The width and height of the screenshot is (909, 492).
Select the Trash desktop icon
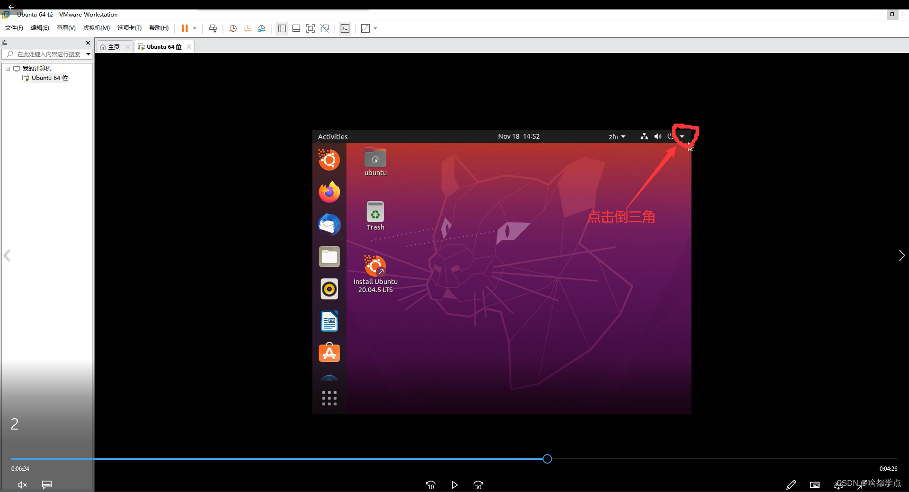(x=375, y=216)
